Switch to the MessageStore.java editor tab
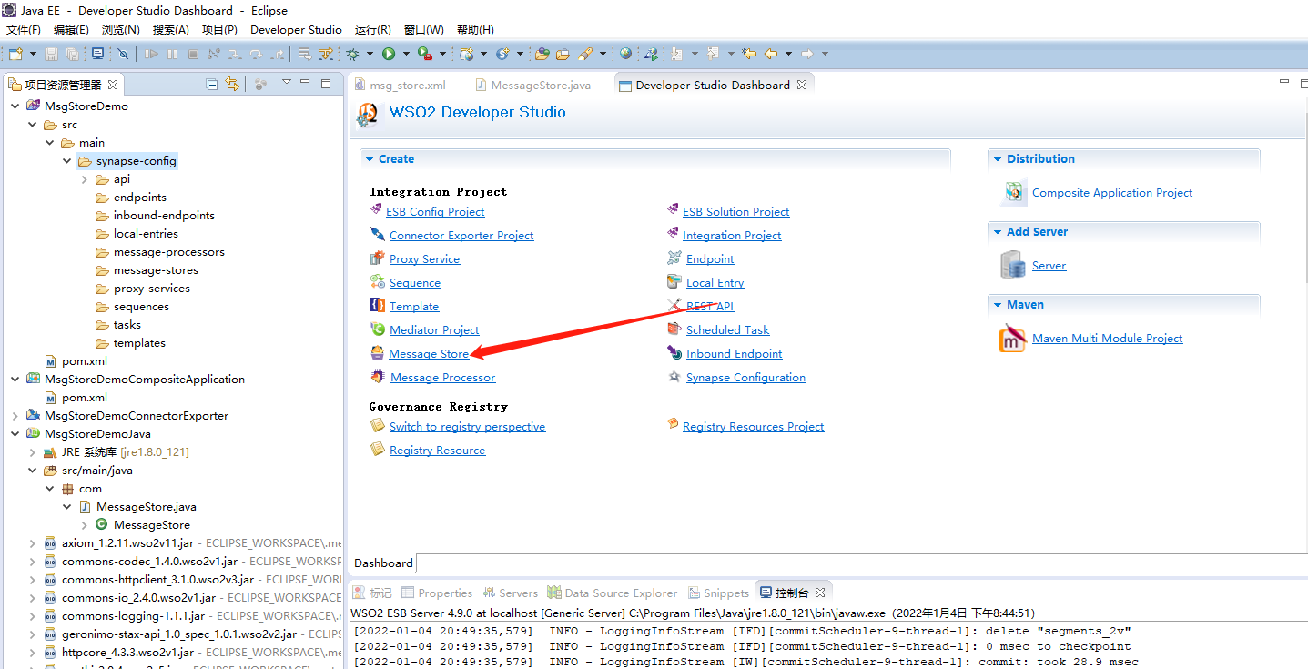The height and width of the screenshot is (669, 1308). pos(532,85)
